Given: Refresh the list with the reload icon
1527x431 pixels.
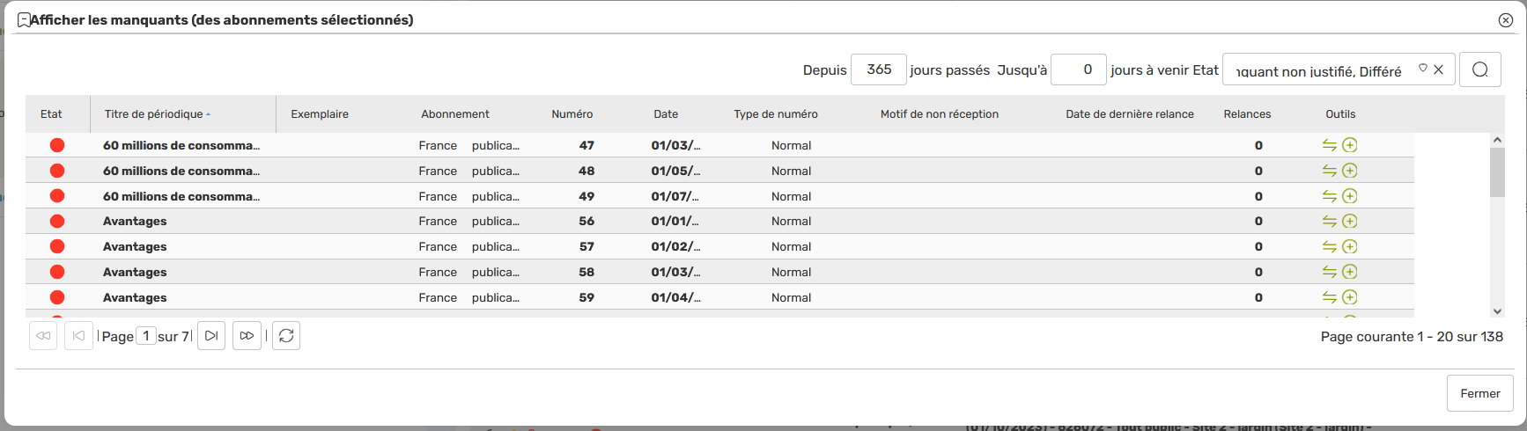Looking at the screenshot, I should pos(286,335).
